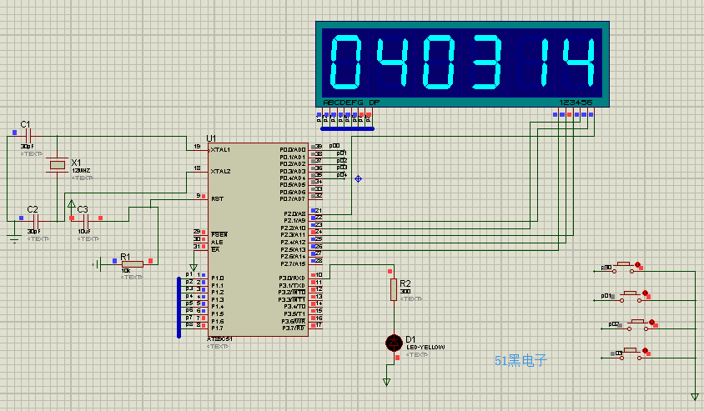The height and width of the screenshot is (411, 704).
Task: Click the AT89C51 part label
Action: coord(219,339)
